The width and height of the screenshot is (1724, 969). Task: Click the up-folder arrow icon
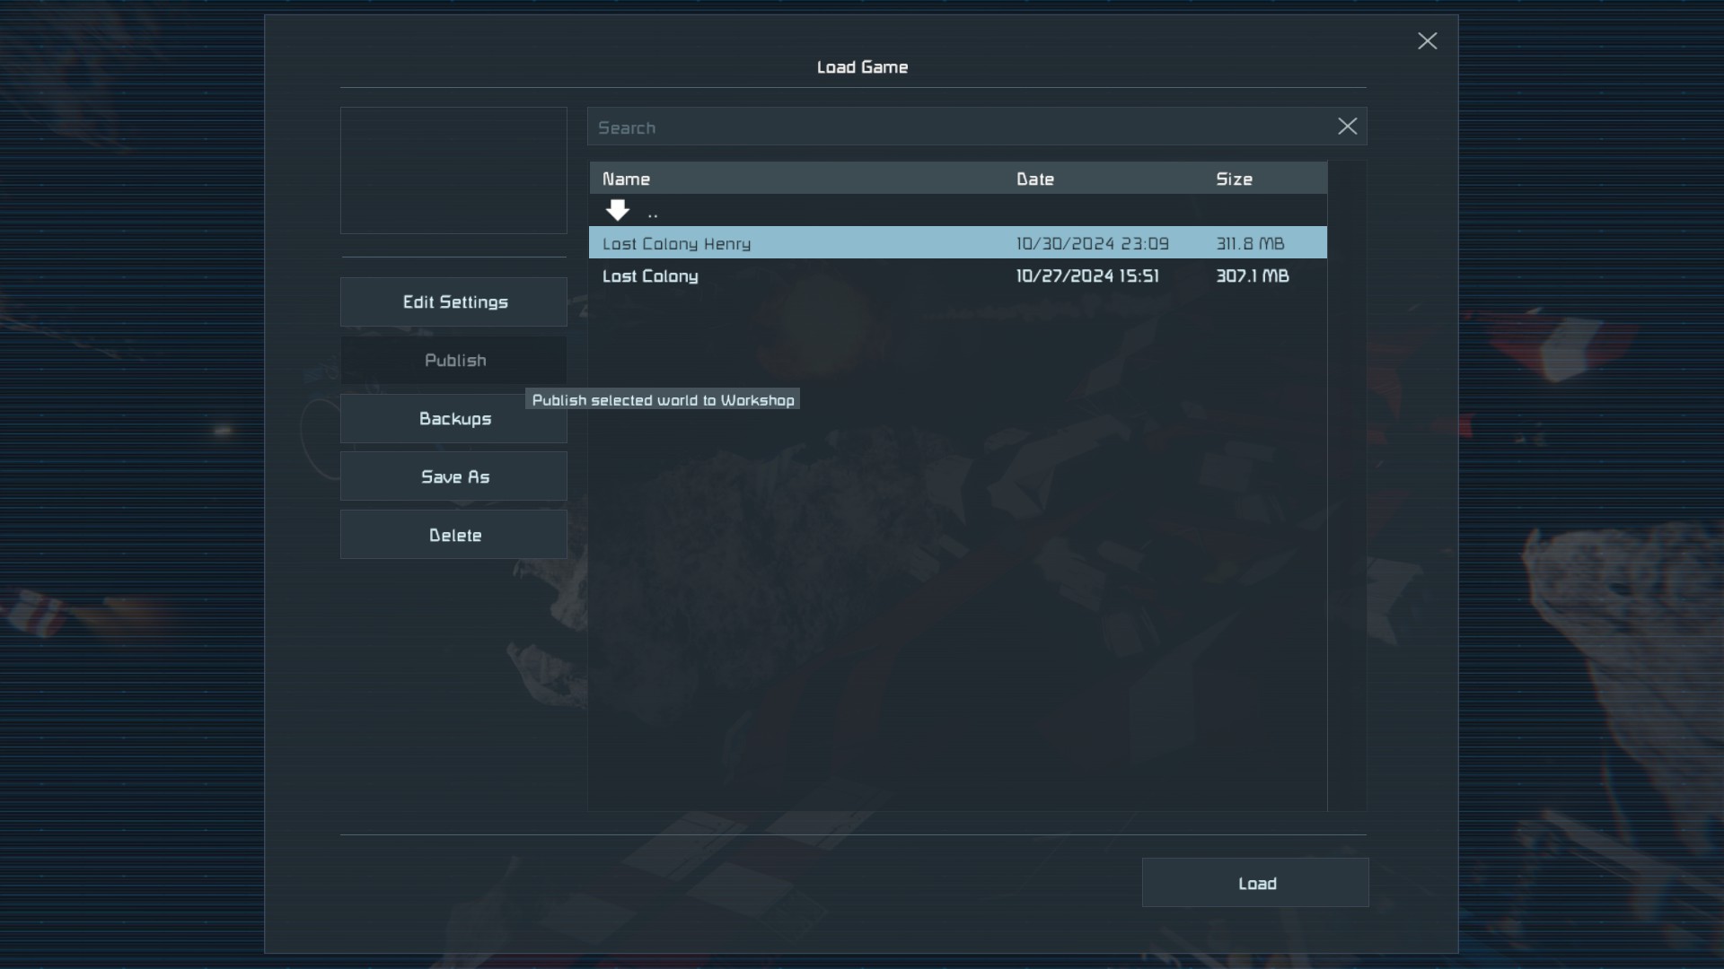(x=617, y=211)
